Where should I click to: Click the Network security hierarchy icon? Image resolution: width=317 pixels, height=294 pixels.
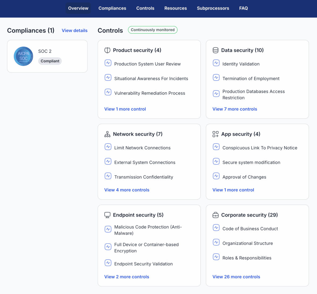point(107,134)
